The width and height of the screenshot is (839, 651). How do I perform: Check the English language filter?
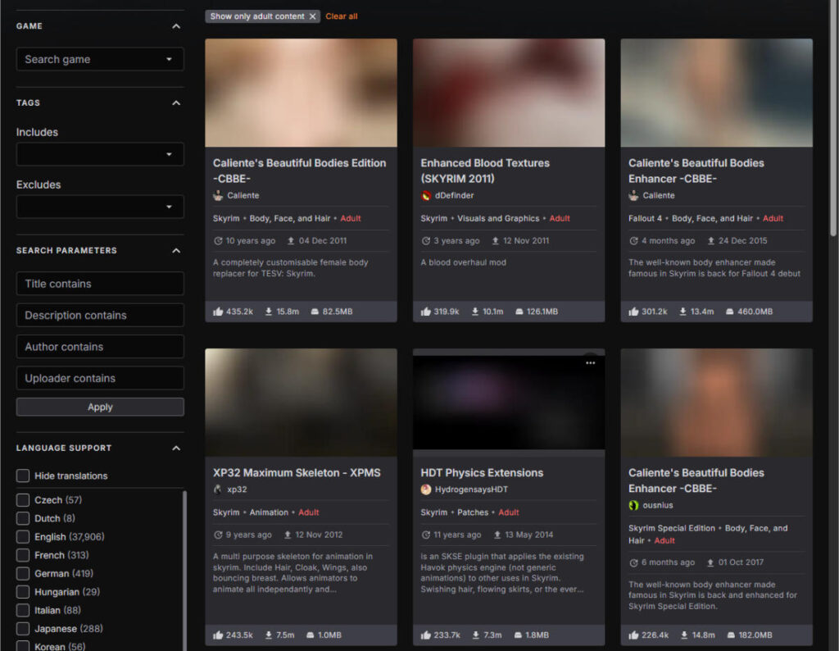pyautogui.click(x=22, y=537)
